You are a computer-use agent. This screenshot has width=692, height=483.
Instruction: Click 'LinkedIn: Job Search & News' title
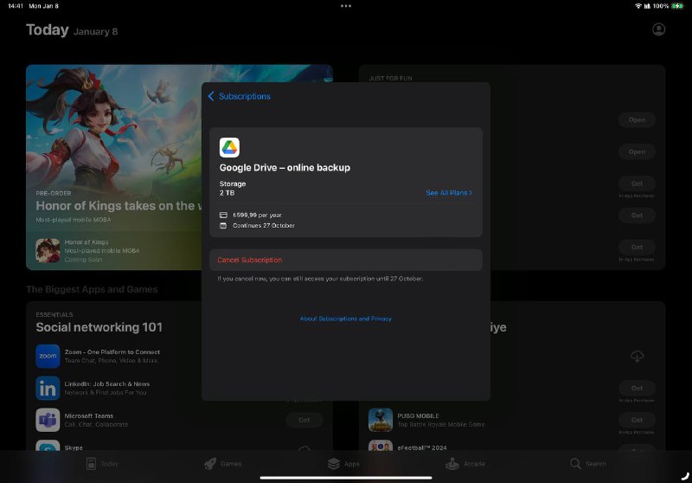[x=106, y=383]
